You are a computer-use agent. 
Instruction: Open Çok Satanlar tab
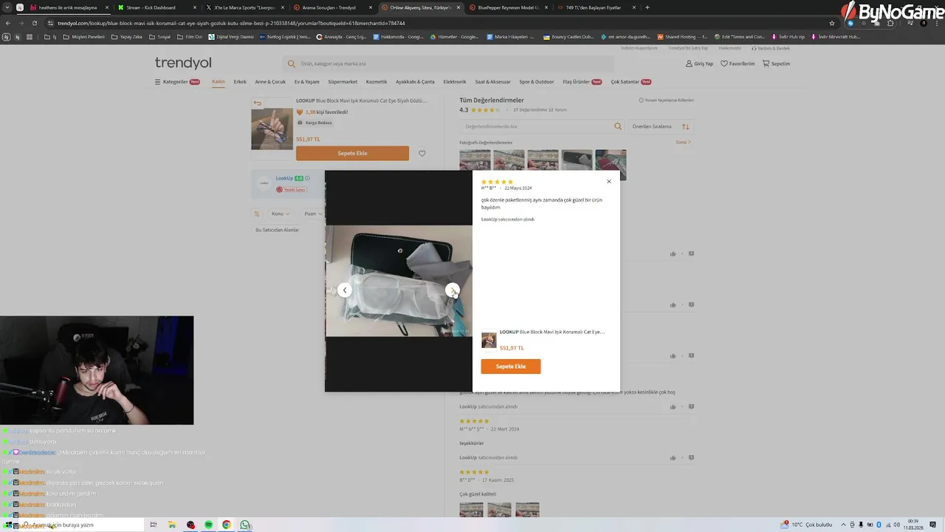[x=630, y=82]
